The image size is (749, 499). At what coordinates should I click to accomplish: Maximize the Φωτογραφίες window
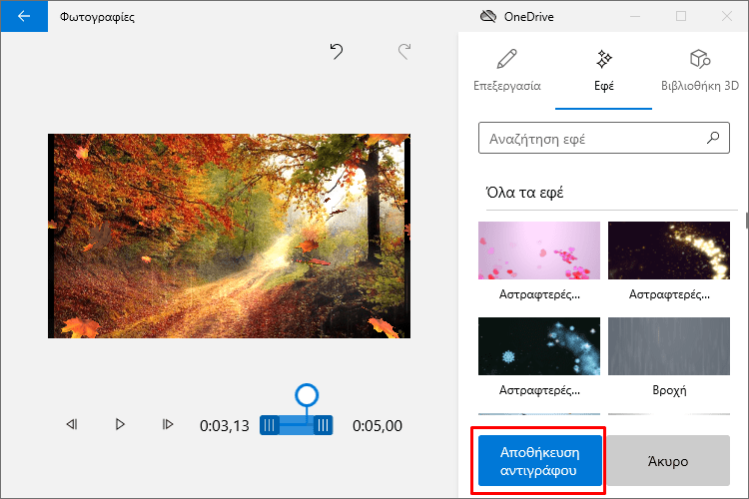coord(681,16)
